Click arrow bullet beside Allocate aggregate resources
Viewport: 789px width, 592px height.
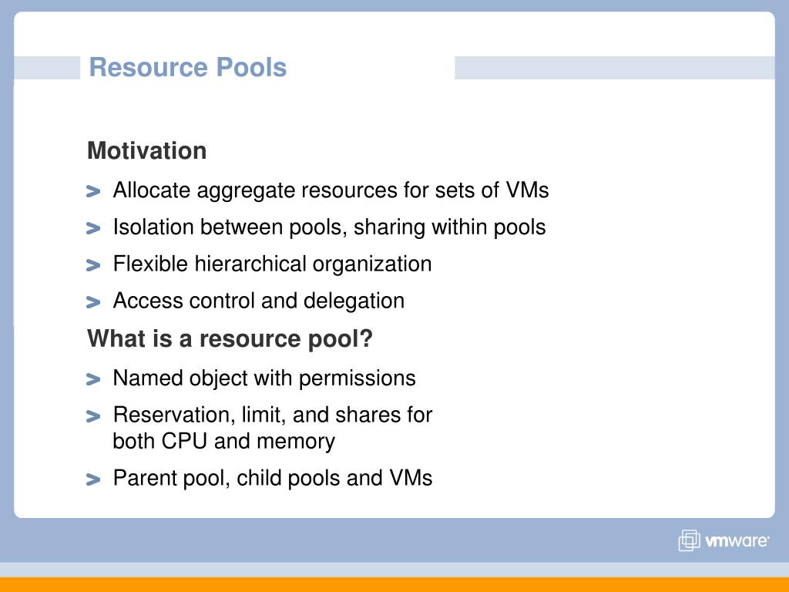coord(93,191)
